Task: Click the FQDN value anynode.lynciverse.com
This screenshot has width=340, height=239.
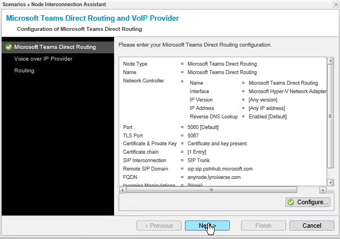Action: 214,177
